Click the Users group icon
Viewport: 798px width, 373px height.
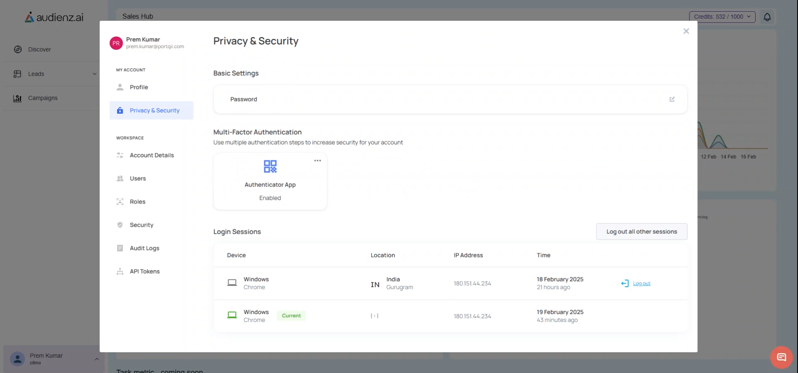120,179
